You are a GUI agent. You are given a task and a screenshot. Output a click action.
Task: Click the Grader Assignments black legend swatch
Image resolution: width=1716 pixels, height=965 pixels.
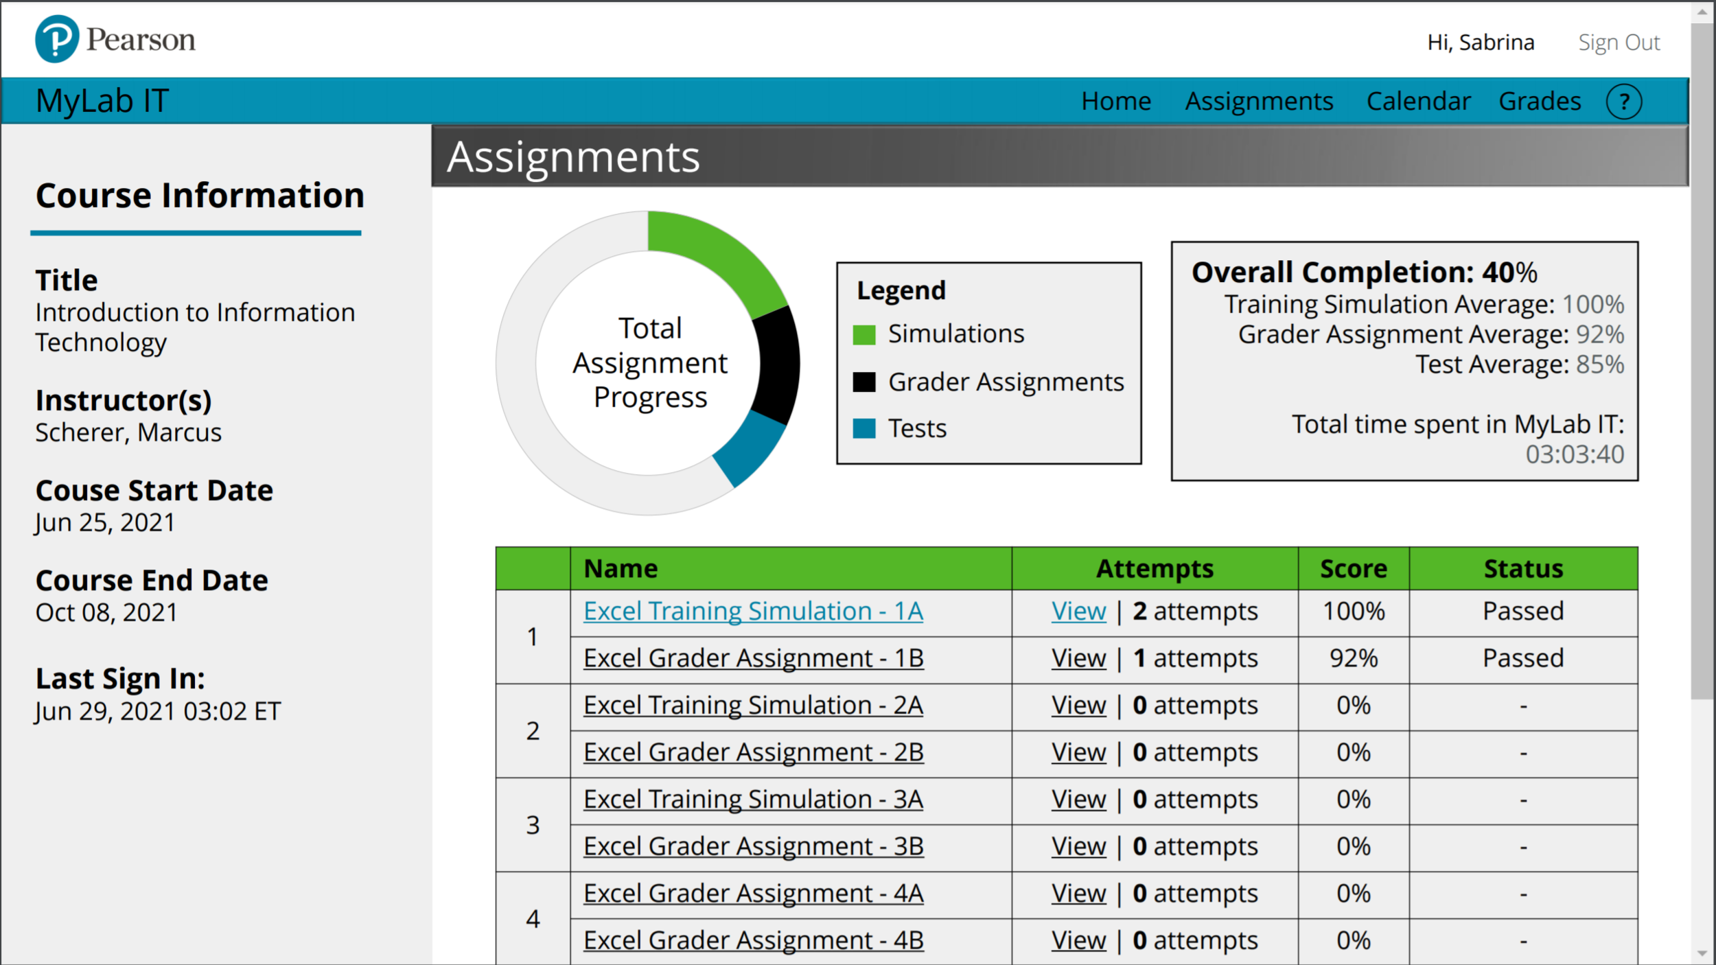pyautogui.click(x=866, y=382)
